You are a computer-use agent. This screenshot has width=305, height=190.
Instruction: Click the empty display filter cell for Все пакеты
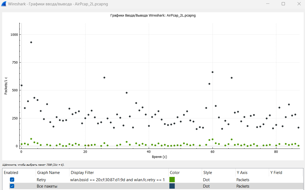[119, 186]
